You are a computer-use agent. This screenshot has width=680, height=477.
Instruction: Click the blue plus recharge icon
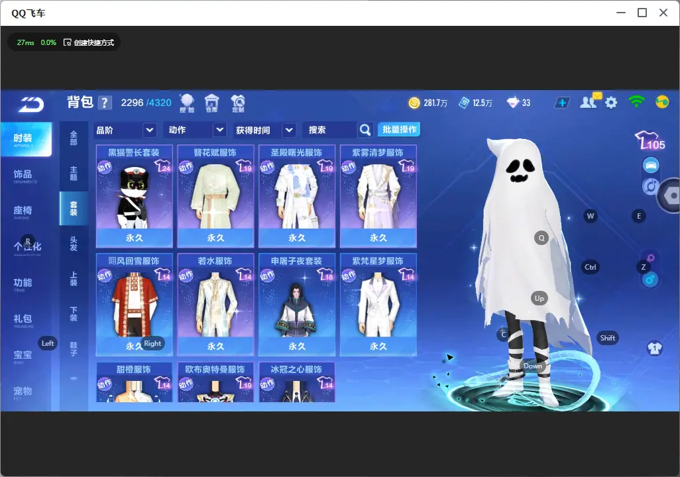pos(562,103)
